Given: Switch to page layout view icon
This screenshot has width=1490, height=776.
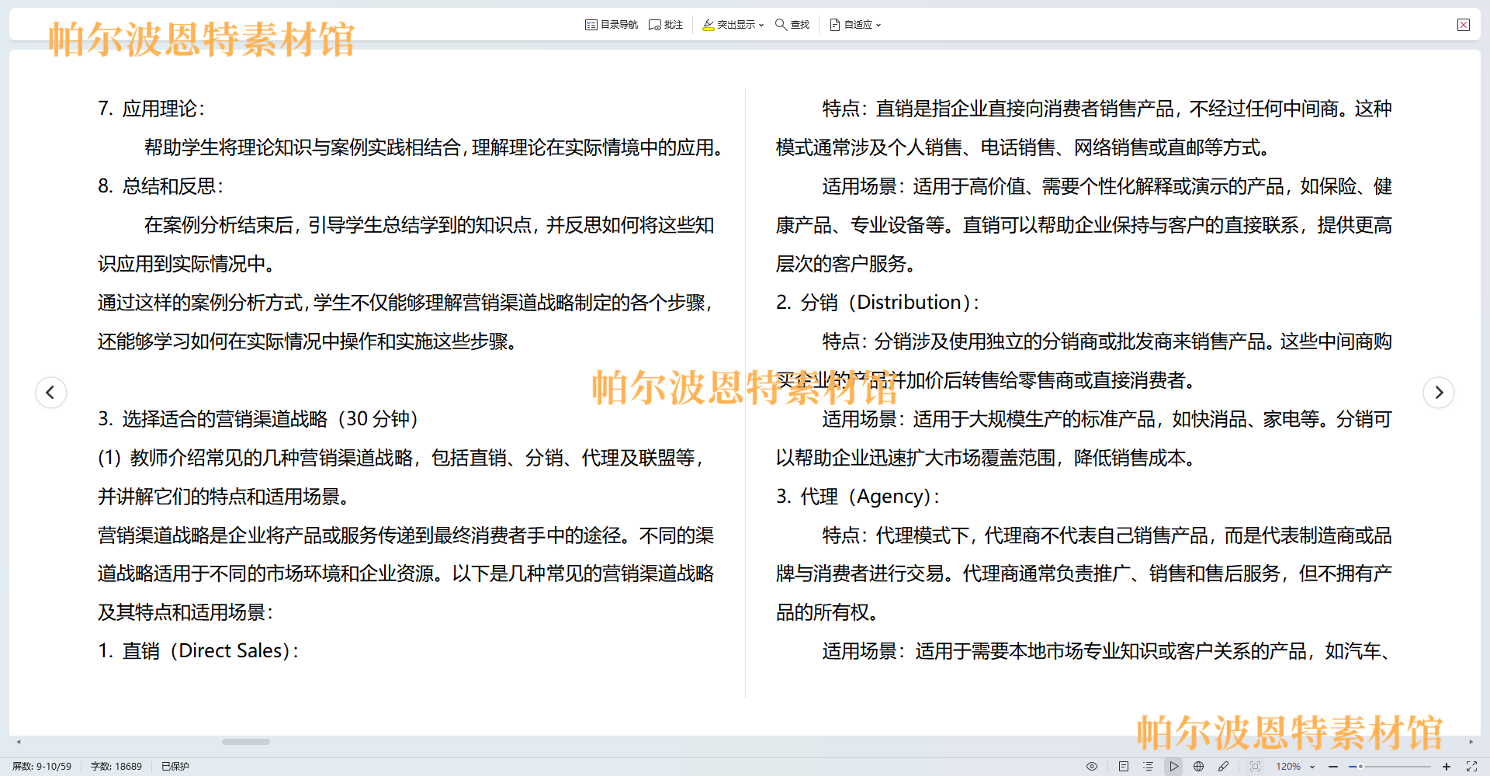Looking at the screenshot, I should coord(1123,766).
